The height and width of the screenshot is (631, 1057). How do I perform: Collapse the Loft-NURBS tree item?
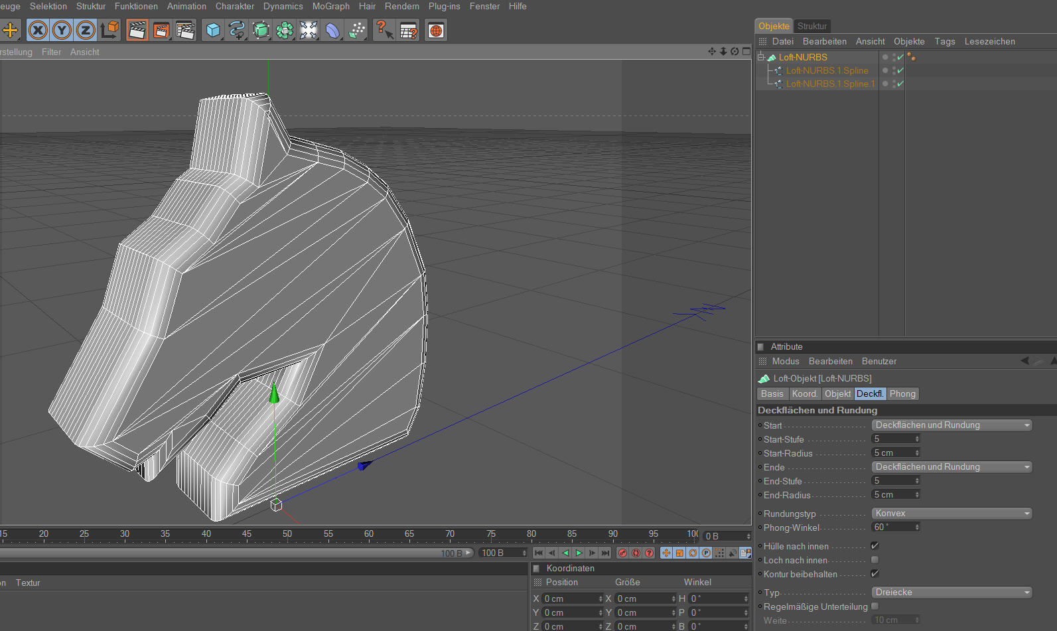tap(761, 57)
